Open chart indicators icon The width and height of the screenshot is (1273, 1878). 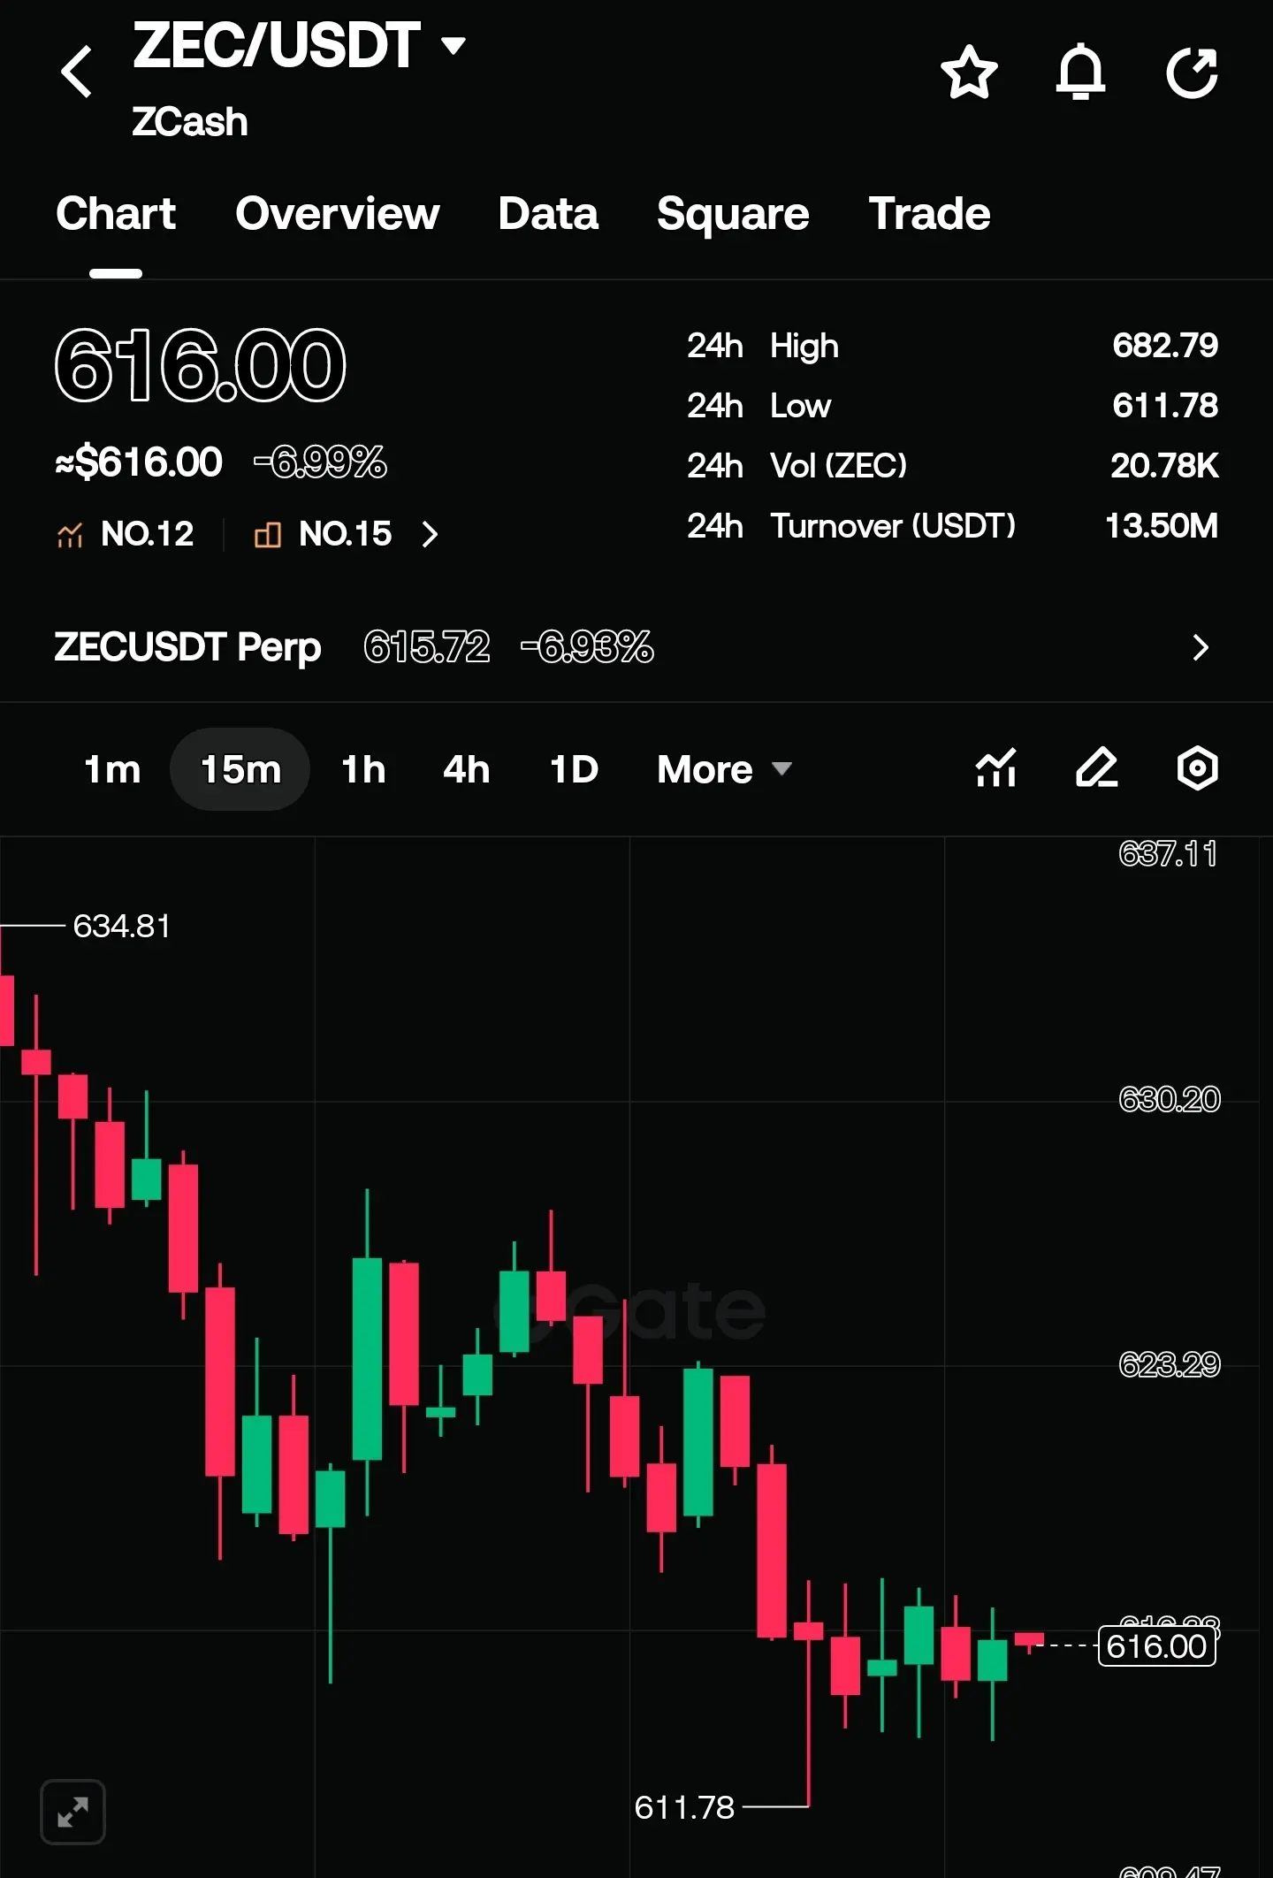[x=996, y=767]
